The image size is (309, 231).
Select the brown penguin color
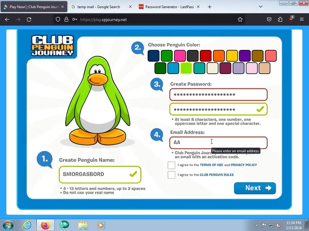pos(258,56)
